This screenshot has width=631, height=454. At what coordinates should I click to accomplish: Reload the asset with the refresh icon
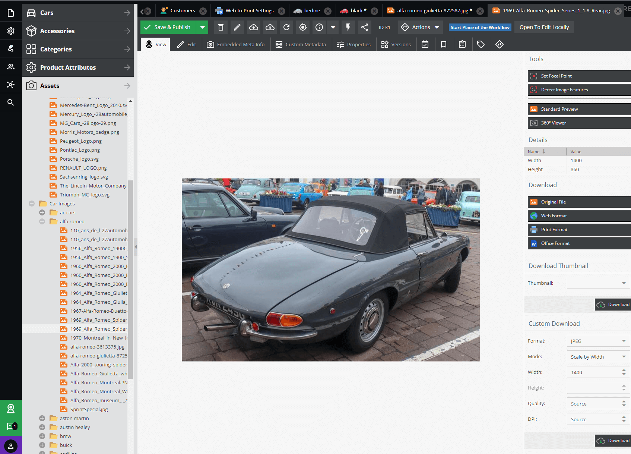(x=286, y=27)
